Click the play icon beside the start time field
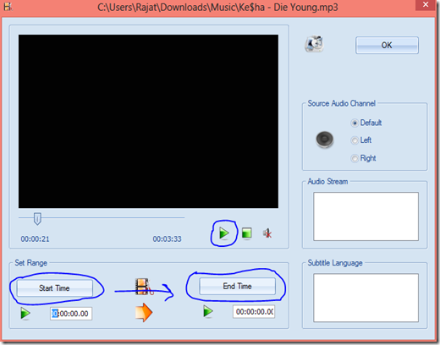Screen dimensions: 440x345 (x=25, y=314)
